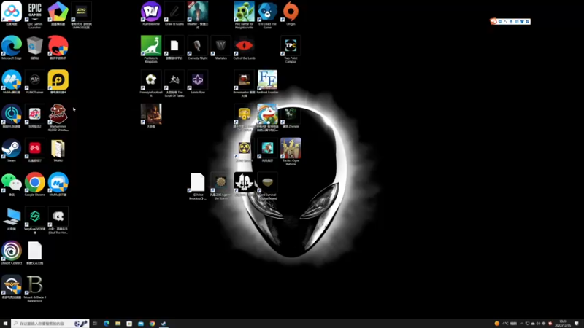Open Evil Dead The Game shortcut

(267, 15)
